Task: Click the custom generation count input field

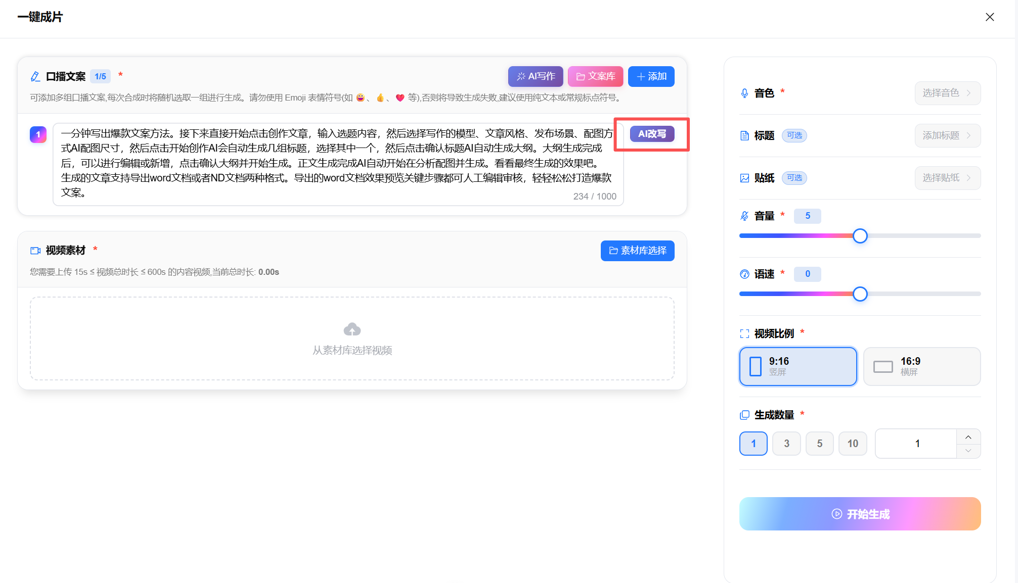Action: tap(916, 444)
